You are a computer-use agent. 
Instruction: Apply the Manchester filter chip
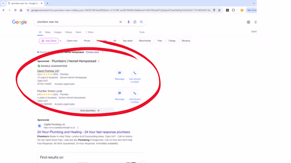point(145,41)
